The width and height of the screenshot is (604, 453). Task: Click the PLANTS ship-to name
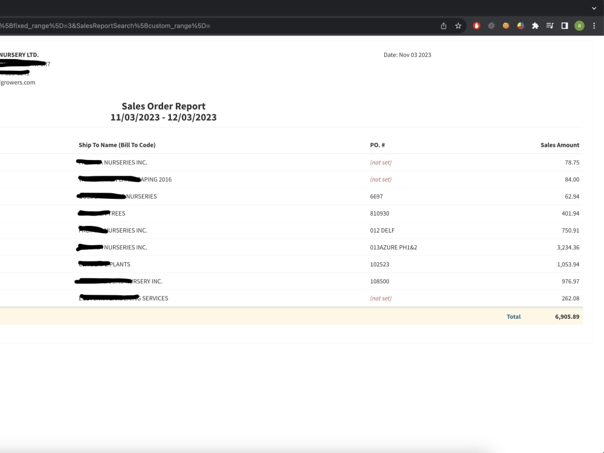click(x=104, y=265)
